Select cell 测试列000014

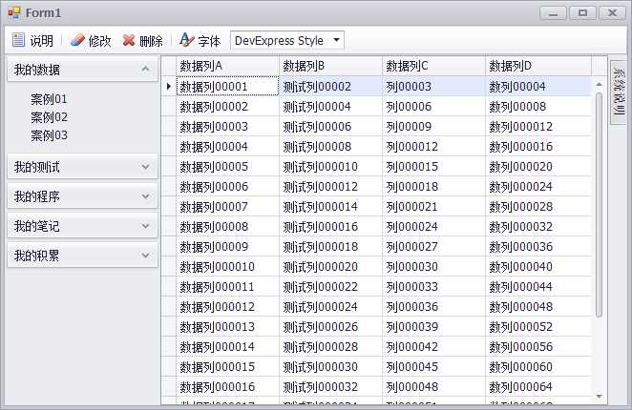coord(330,207)
